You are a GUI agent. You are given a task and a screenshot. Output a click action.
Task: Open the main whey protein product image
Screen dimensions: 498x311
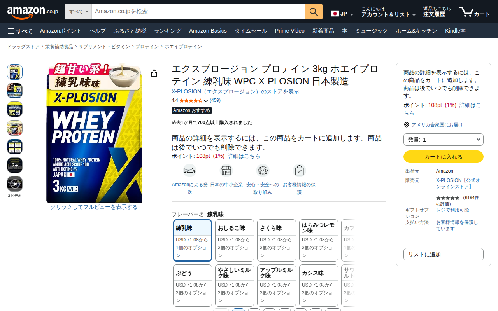click(94, 133)
